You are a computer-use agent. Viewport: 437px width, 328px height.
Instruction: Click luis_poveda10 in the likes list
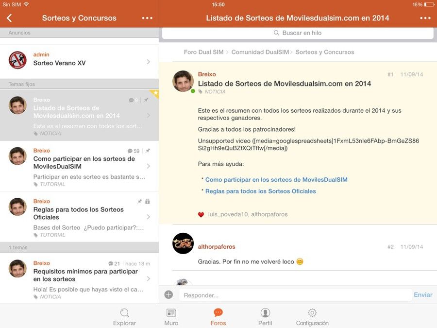228,214
